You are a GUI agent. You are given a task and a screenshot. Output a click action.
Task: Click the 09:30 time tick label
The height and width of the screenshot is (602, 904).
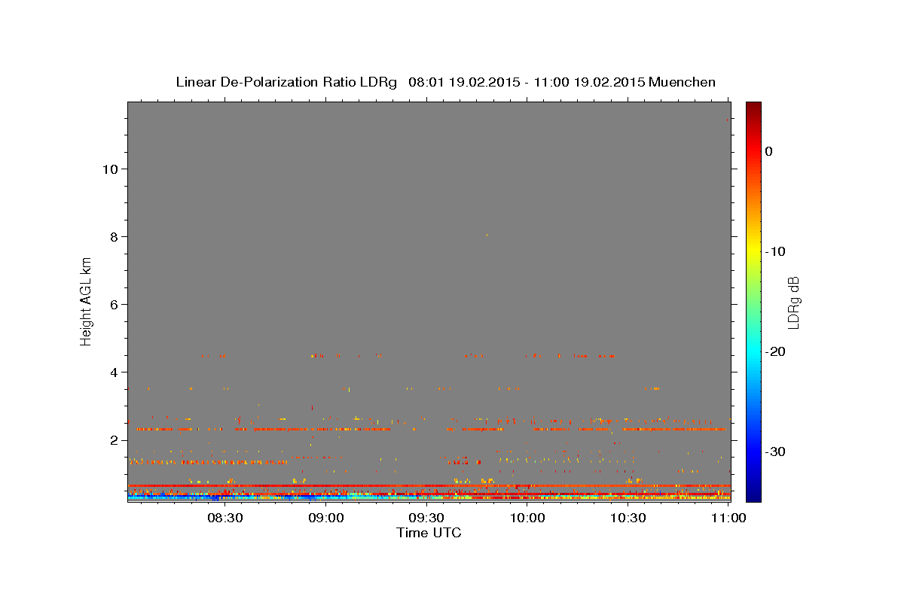tap(426, 518)
